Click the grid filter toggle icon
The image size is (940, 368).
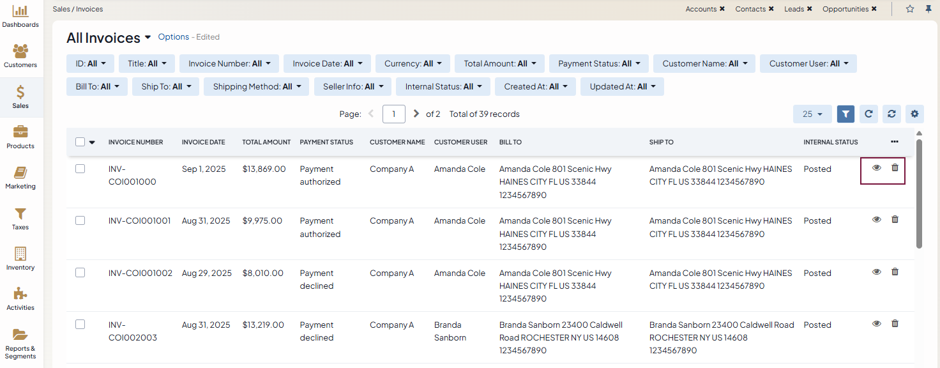[845, 114]
